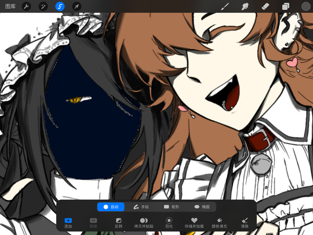
Task: Open 羽化 feather option
Action: click(169, 223)
